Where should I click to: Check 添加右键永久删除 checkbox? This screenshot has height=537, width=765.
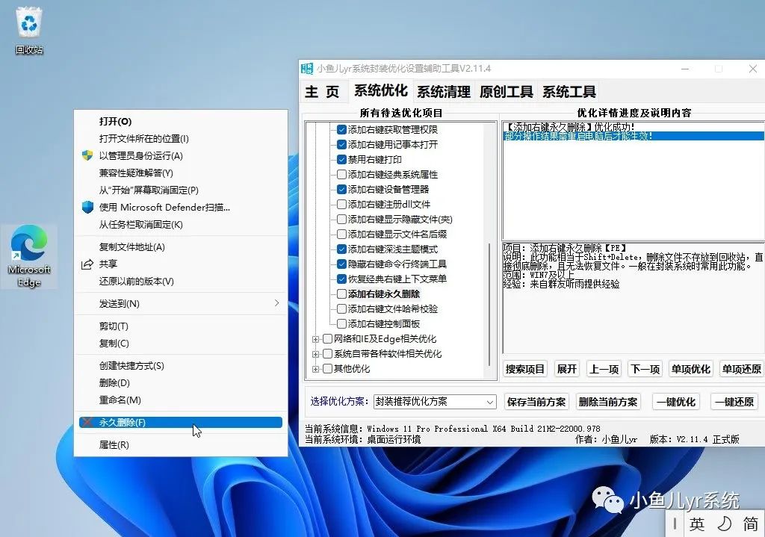pyautogui.click(x=341, y=294)
